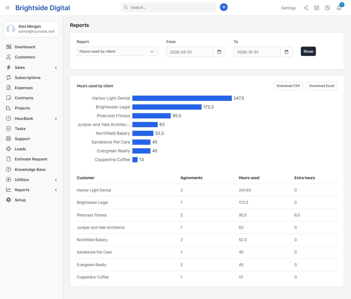
Task: Open the To date calendar picker icon
Action: (287, 52)
